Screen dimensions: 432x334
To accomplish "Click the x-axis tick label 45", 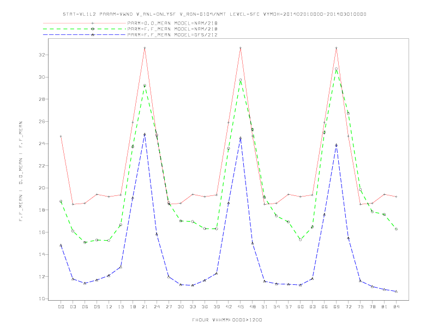I will 241,307.
